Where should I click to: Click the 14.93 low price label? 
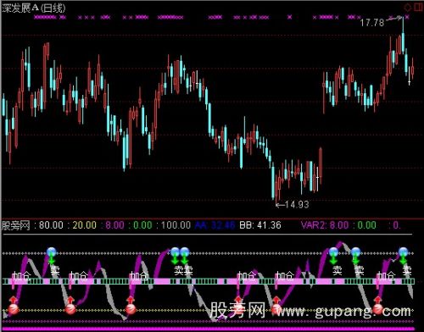pyautogui.click(x=297, y=204)
